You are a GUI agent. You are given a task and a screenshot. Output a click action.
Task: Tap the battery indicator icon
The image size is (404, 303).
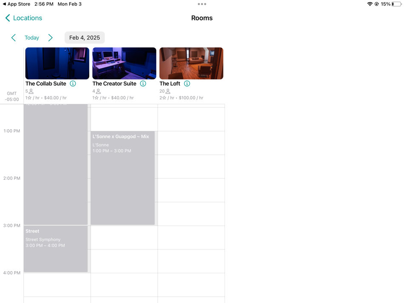[x=397, y=4]
